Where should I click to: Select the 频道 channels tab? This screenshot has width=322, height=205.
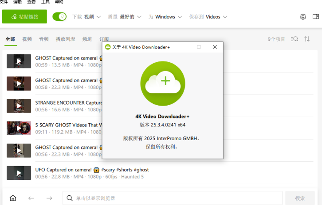pyautogui.click(x=87, y=39)
